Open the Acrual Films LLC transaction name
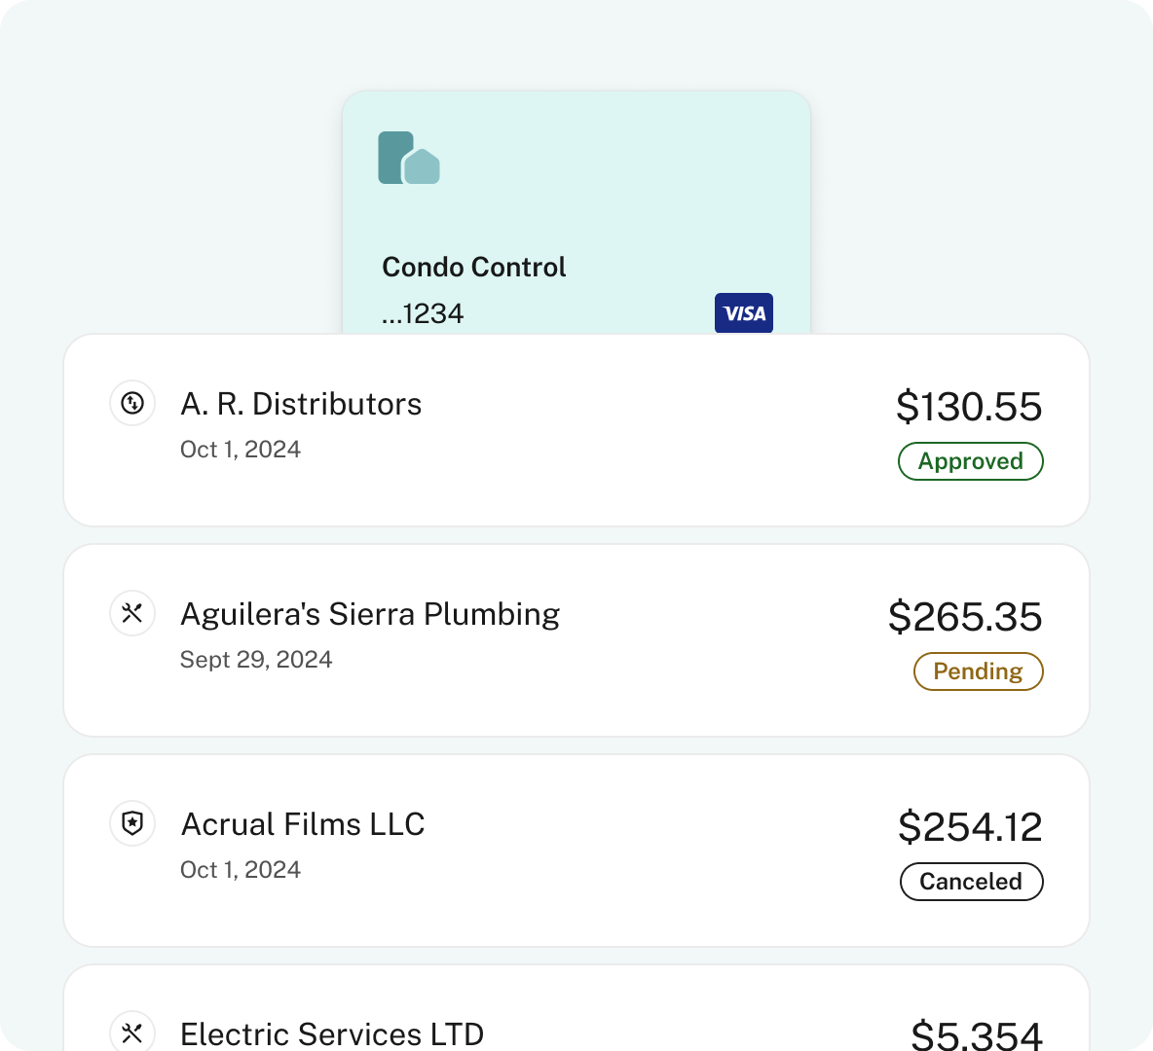Screen dimensions: 1153x1051 pyautogui.click(x=303, y=824)
